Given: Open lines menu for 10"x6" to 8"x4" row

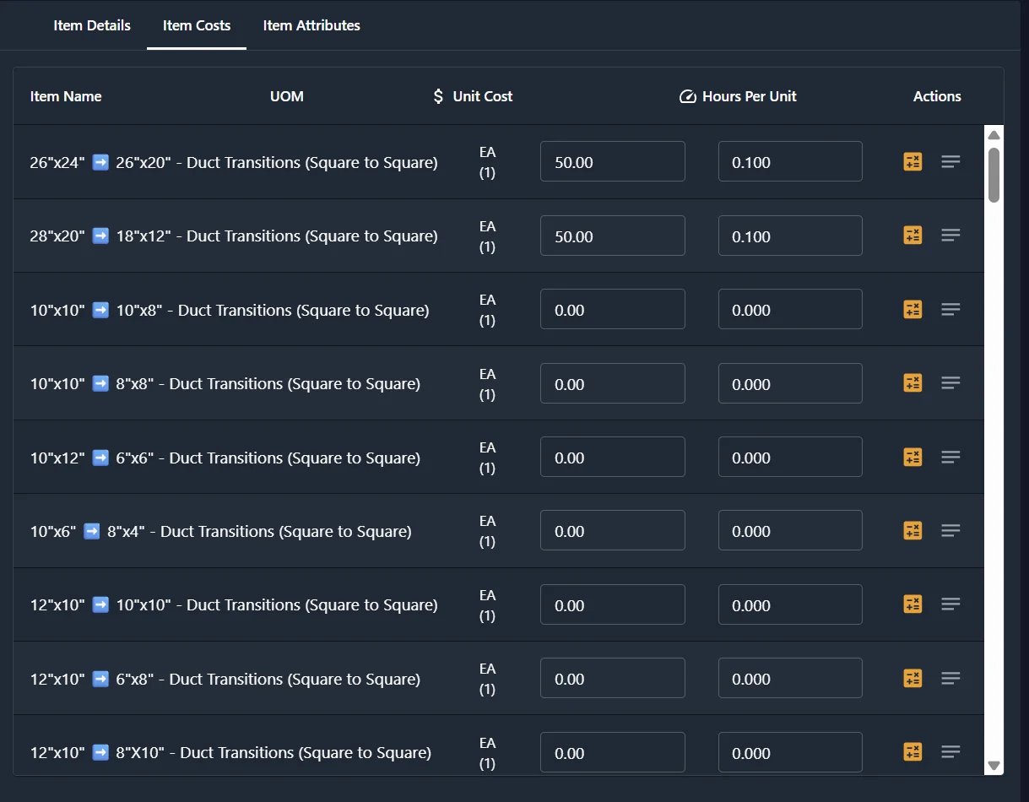Looking at the screenshot, I should click(x=950, y=531).
